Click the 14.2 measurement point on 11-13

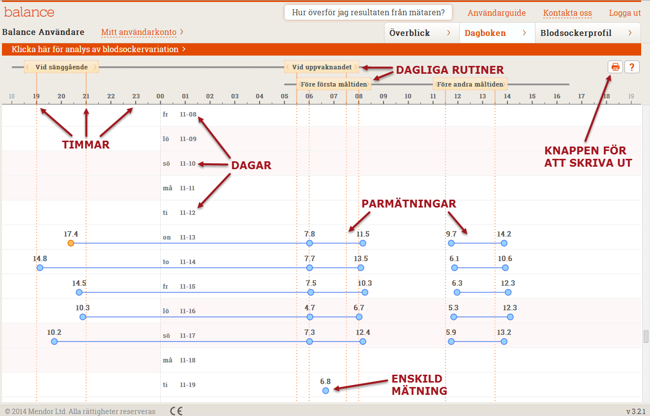(x=504, y=243)
